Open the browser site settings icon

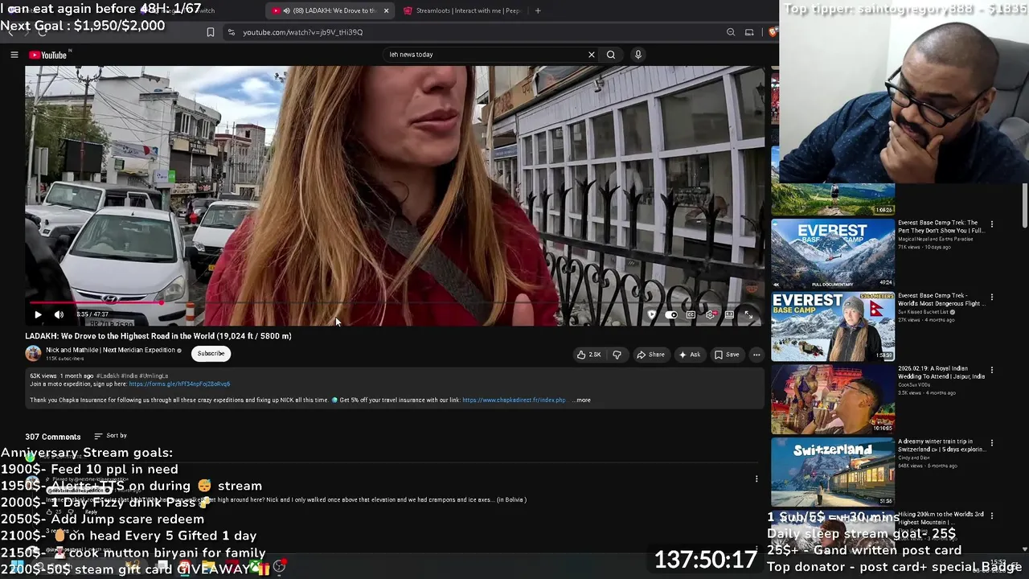click(232, 32)
